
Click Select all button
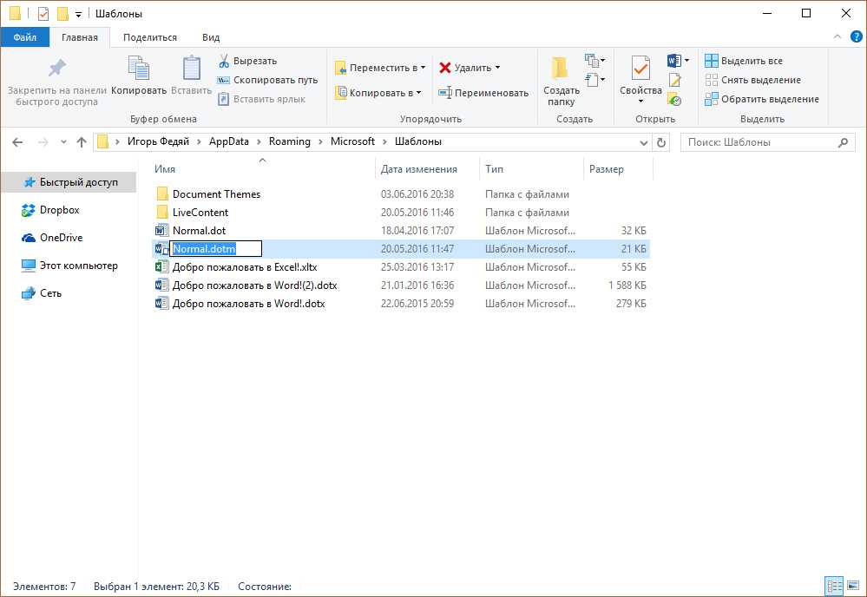pyautogui.click(x=744, y=61)
